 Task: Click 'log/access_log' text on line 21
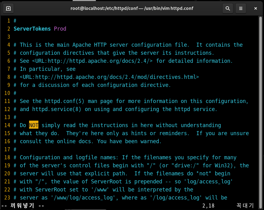click(x=208, y=182)
